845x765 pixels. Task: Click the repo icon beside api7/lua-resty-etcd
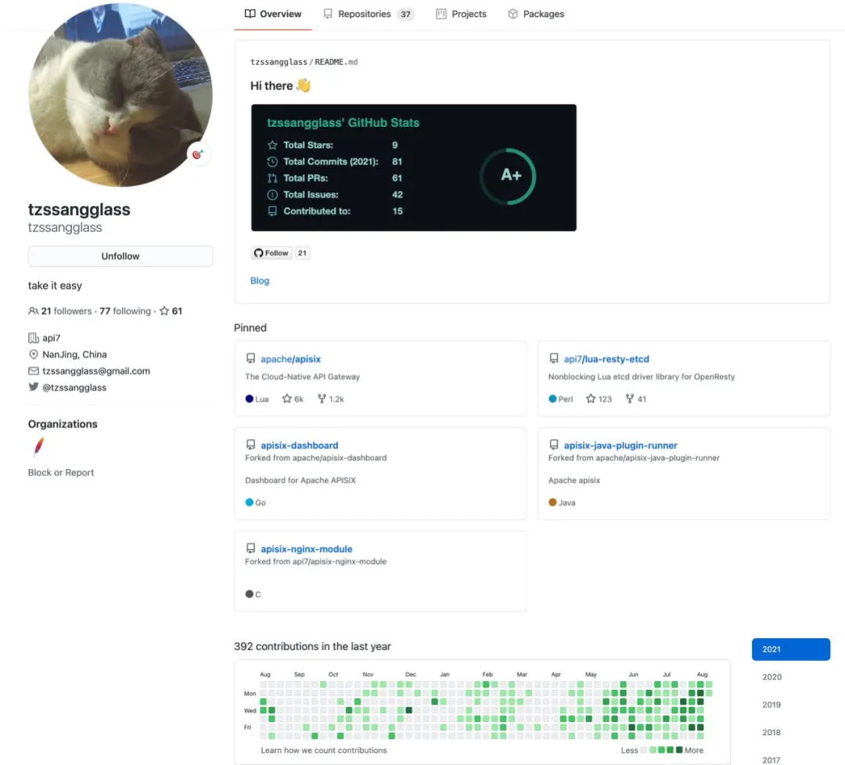coord(553,359)
